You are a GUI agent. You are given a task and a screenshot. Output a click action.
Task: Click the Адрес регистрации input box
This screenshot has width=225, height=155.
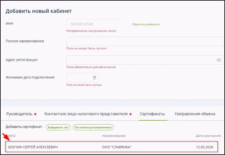click(x=141, y=60)
